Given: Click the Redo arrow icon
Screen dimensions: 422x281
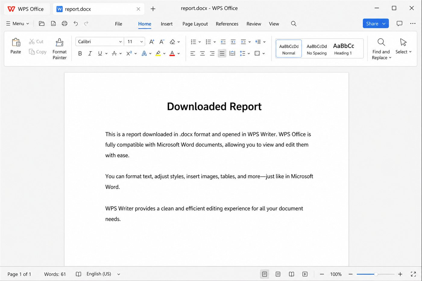Looking at the screenshot, I should click(x=86, y=23).
